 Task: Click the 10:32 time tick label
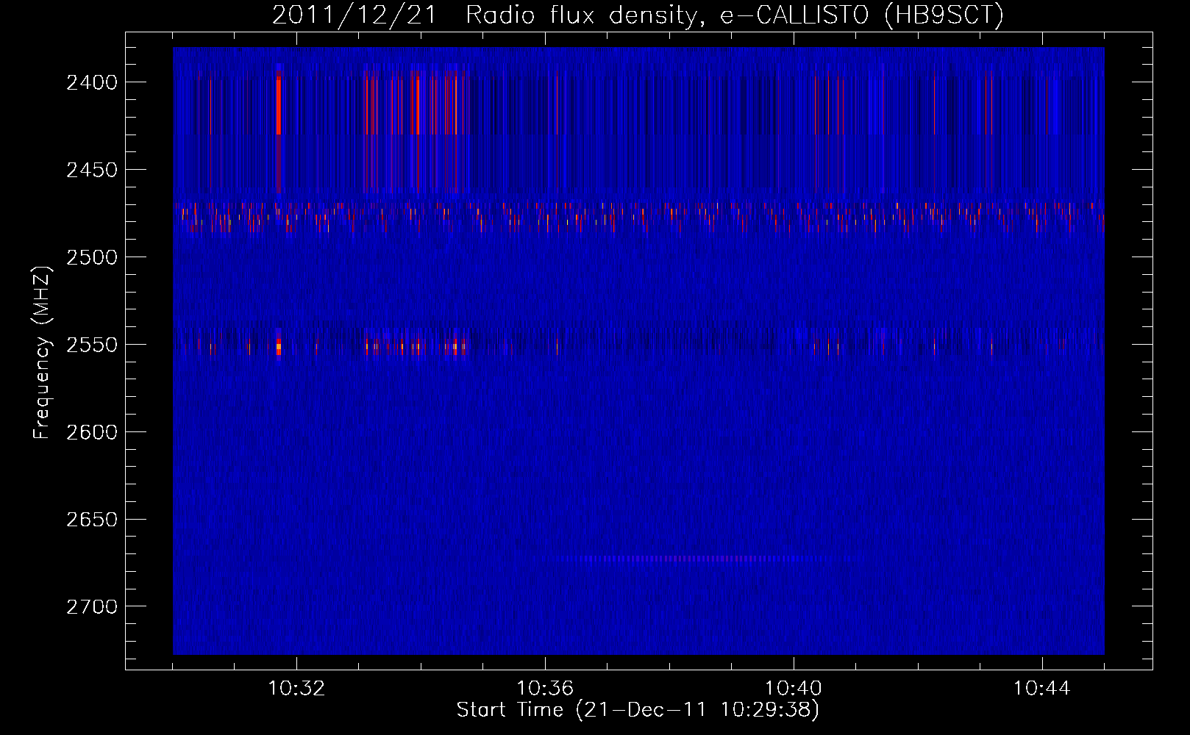tap(296, 689)
